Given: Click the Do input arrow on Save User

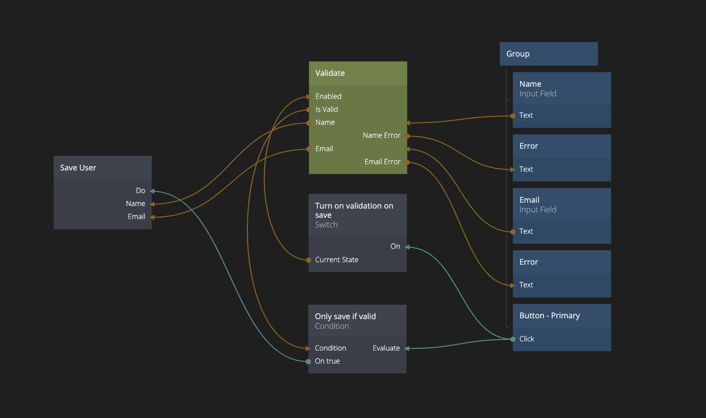Looking at the screenshot, I should pos(152,191).
